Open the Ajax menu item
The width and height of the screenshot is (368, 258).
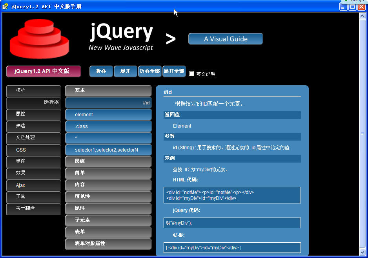[34, 185]
